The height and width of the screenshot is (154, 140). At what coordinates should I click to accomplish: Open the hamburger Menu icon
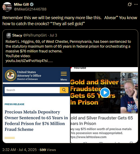64,74
